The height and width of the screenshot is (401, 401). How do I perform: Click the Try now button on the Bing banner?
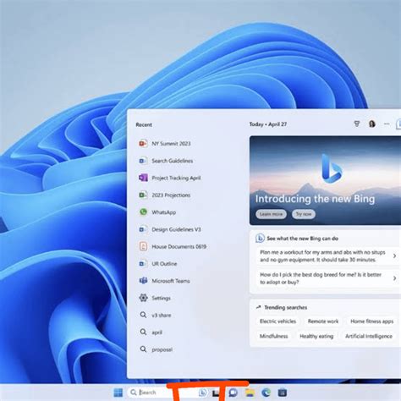pyautogui.click(x=304, y=214)
